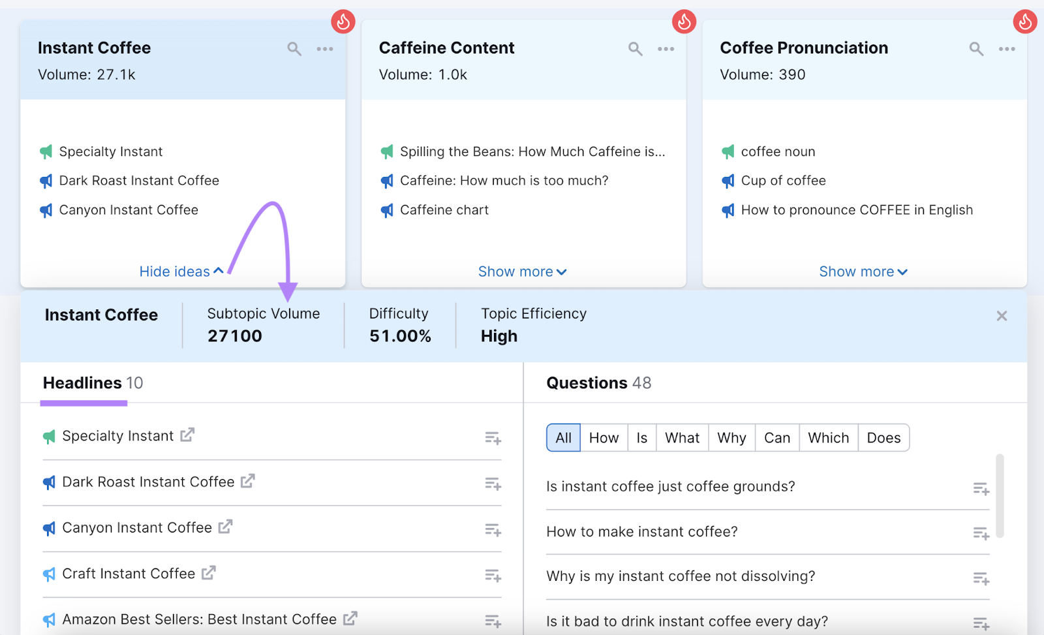Expand Show more on Coffee Pronunciation card

pos(863,271)
